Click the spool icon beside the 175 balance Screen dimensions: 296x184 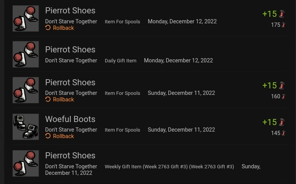284,25
